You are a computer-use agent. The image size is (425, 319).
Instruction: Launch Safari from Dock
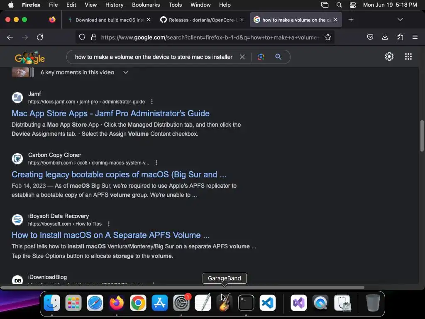pos(95,303)
